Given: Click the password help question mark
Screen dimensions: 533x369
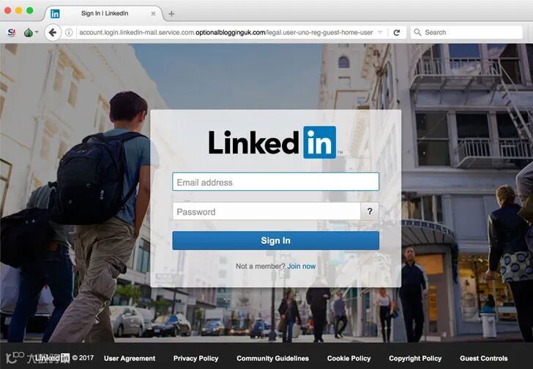Looking at the screenshot, I should 370,211.
